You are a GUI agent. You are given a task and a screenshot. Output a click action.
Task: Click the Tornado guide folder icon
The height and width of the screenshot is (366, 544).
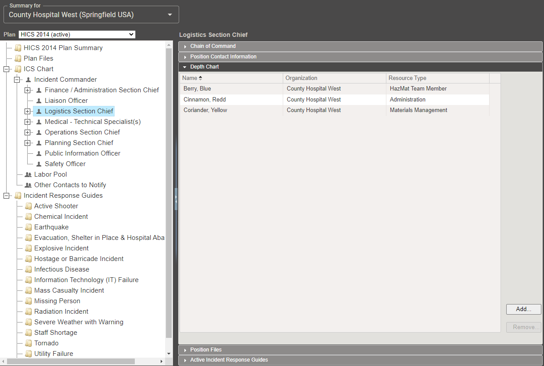click(28, 343)
